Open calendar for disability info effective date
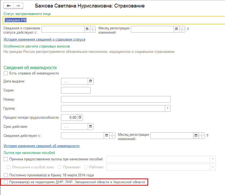 pyautogui.click(x=106, y=136)
